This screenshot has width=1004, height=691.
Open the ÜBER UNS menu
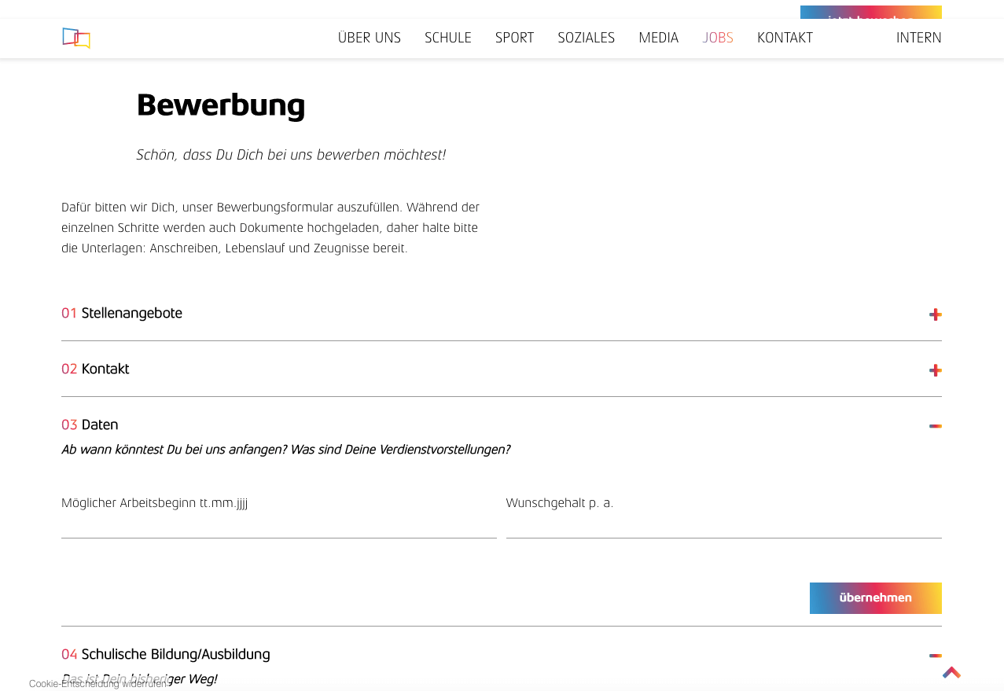[369, 38]
